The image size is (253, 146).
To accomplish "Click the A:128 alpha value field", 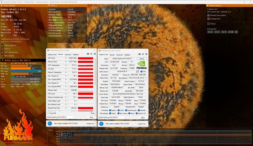I will pyautogui.click(x=231, y=32).
